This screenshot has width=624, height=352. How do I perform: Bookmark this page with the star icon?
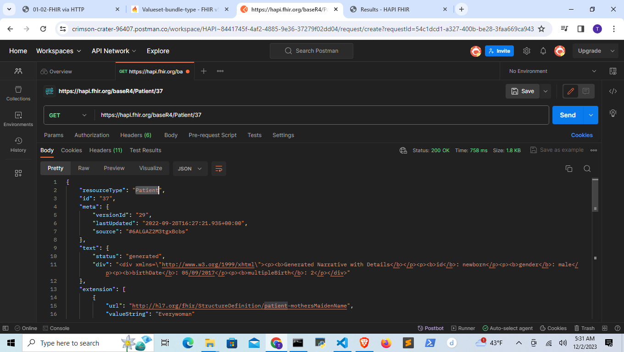(541, 29)
